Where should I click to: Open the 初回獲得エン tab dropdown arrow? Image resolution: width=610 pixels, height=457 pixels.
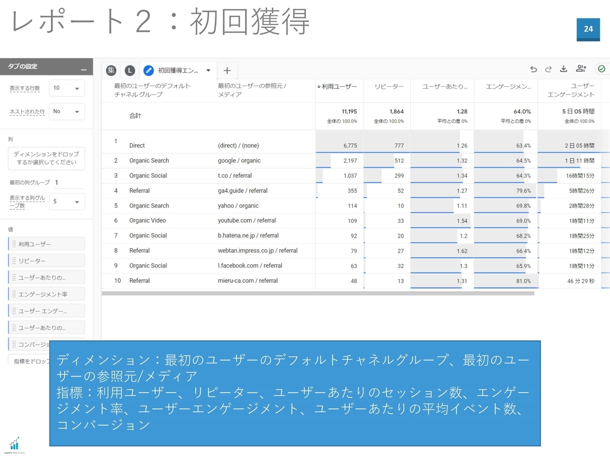coord(208,71)
